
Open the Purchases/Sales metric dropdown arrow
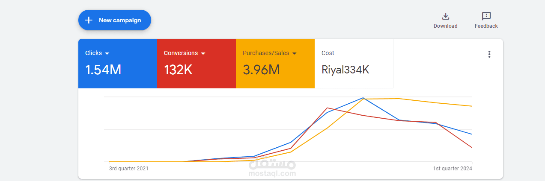tap(295, 53)
